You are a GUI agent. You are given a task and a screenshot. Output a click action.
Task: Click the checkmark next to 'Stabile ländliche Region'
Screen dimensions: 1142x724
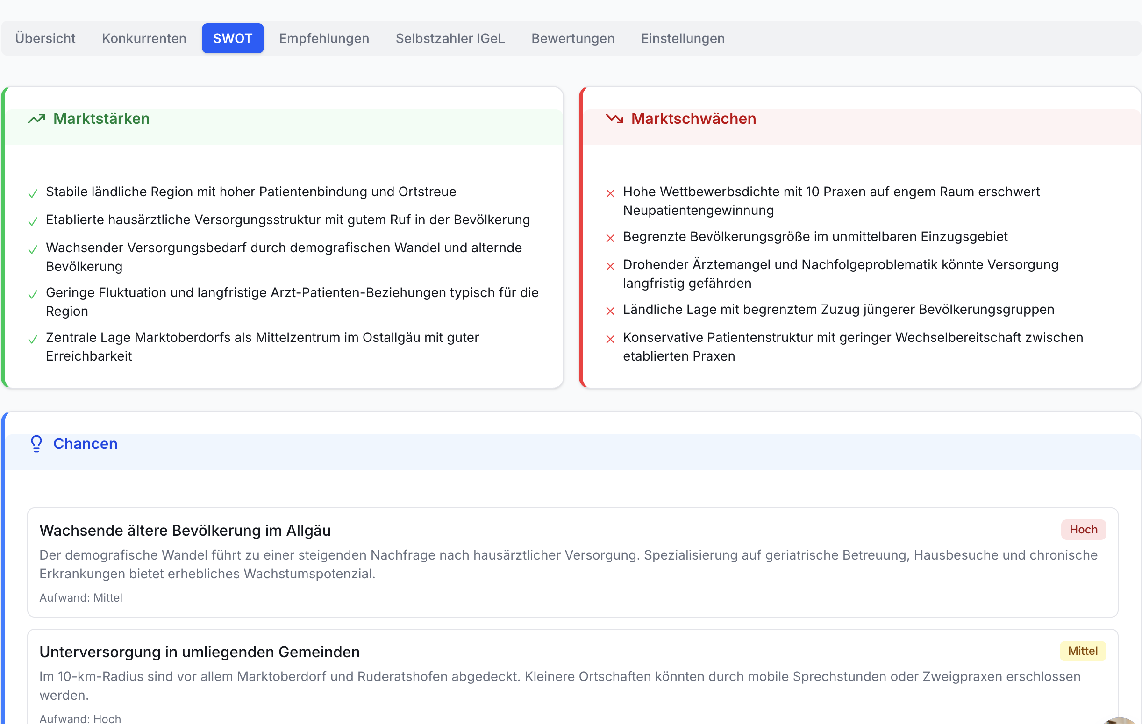(33, 193)
